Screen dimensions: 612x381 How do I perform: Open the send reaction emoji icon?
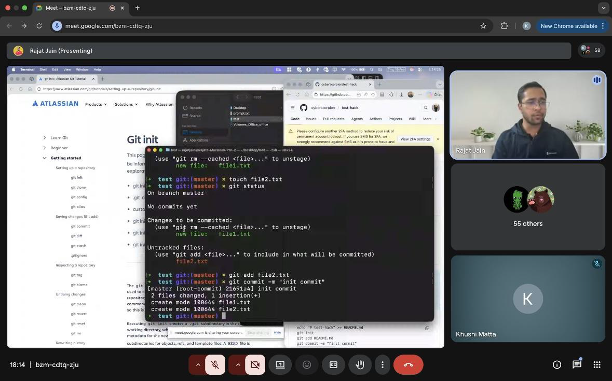coord(307,365)
